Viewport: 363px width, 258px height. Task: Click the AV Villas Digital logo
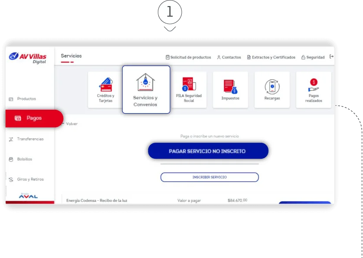coord(29,56)
